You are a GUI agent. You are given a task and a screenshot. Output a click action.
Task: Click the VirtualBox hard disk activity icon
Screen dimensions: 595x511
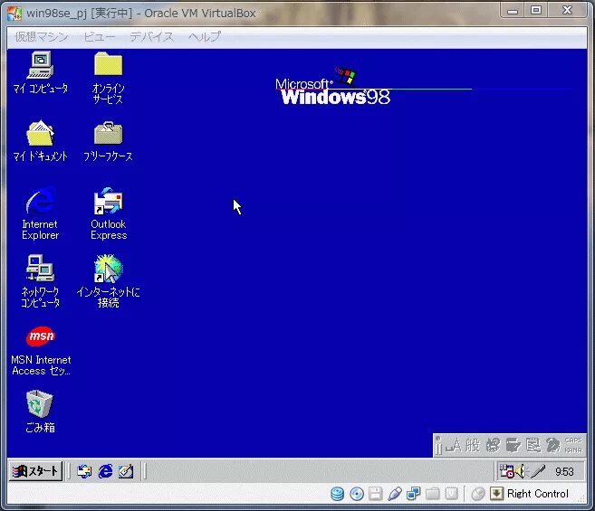(x=337, y=494)
